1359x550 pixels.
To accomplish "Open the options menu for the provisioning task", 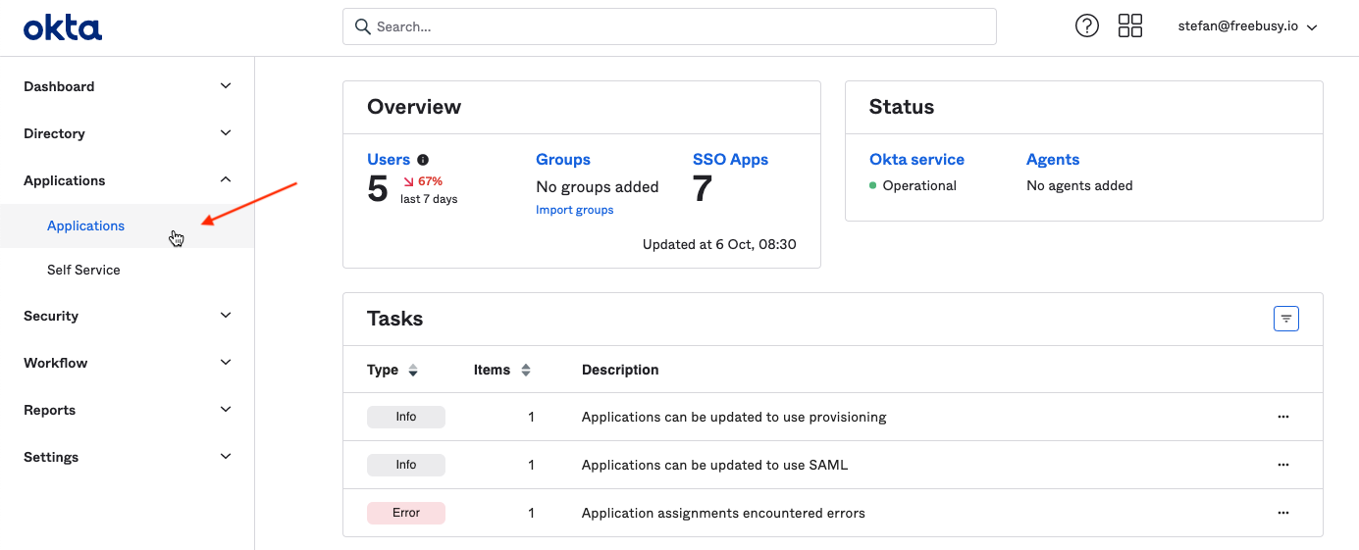I will tap(1283, 417).
